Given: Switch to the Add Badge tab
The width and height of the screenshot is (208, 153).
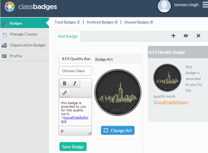Looking at the screenshot, I should pyautogui.click(x=68, y=36).
